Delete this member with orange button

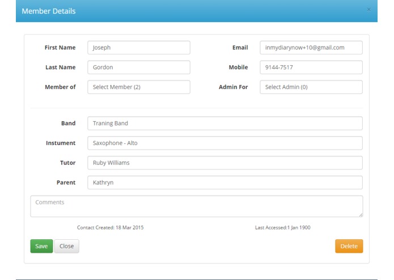[349, 246]
